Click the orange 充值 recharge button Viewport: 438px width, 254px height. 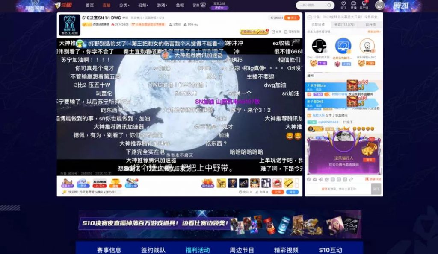coord(278,192)
